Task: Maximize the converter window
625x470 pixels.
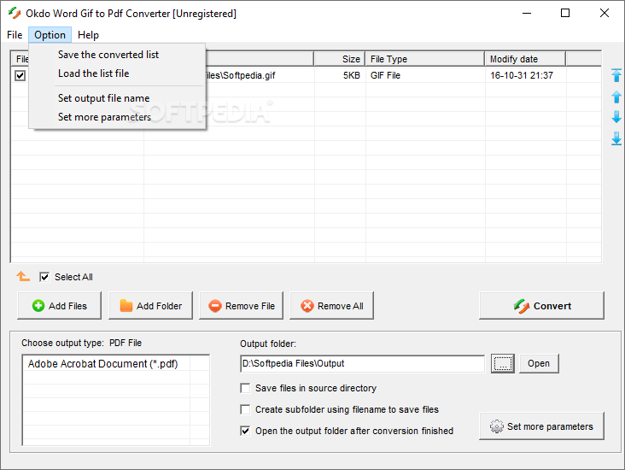Action: pos(565,13)
